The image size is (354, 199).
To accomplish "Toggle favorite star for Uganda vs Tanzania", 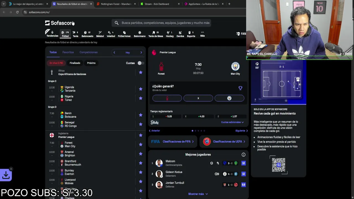I will click(x=140, y=89).
